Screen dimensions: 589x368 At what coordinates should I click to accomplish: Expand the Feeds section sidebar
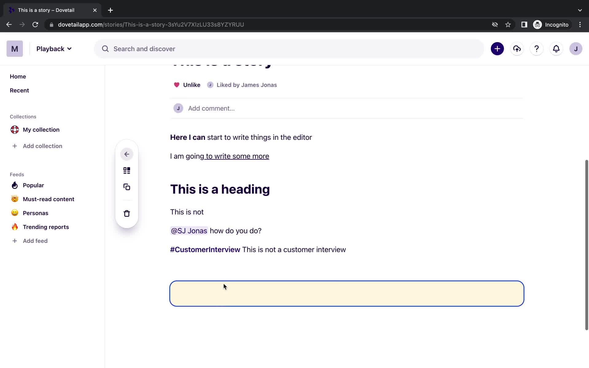click(x=17, y=174)
